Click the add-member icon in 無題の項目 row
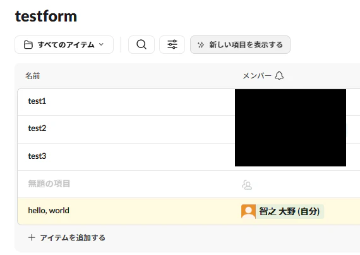Viewport: 360px width, 255px height. click(x=247, y=184)
